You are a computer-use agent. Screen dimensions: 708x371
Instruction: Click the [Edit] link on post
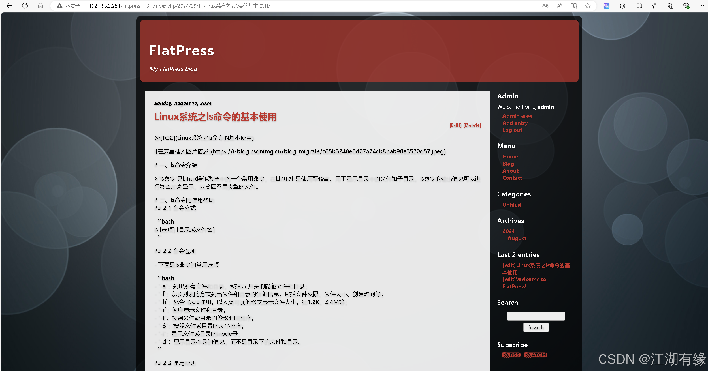pos(455,125)
